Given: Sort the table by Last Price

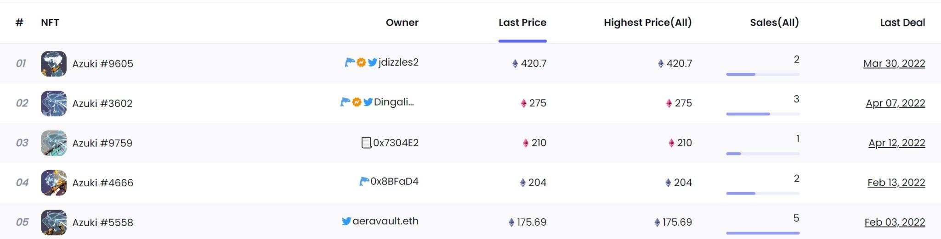Looking at the screenshot, I should click(522, 22).
